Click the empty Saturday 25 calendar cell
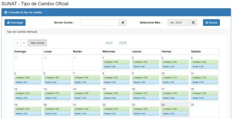This screenshot has width=233, height=119. pyautogui.click(x=204, y=110)
